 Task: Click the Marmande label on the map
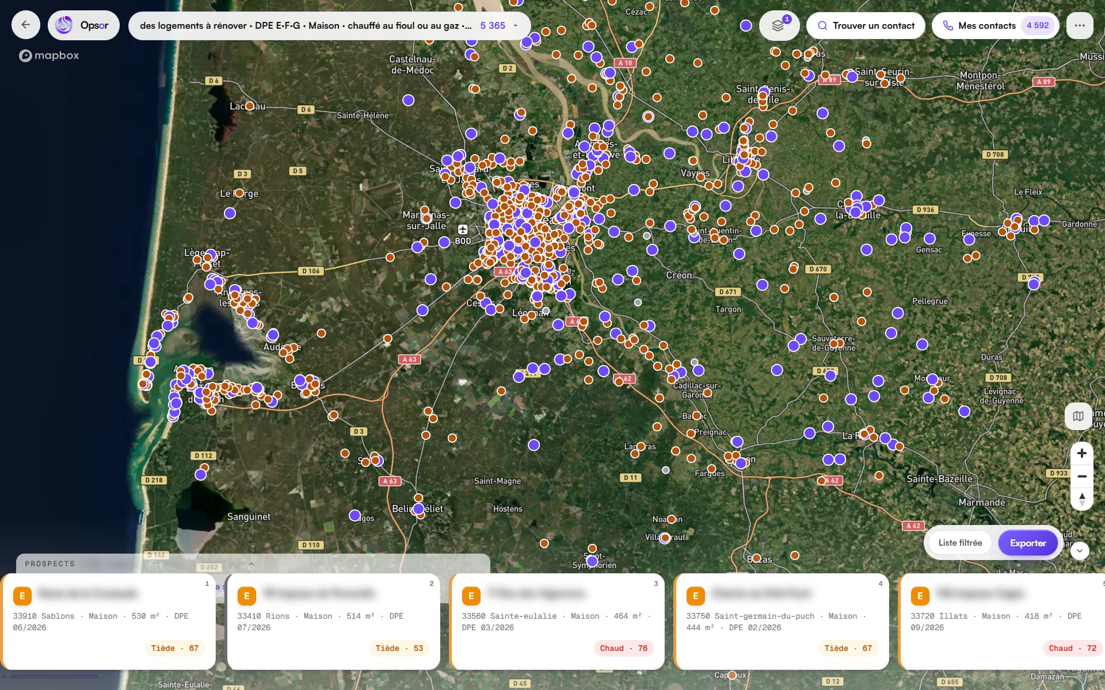pos(982,503)
